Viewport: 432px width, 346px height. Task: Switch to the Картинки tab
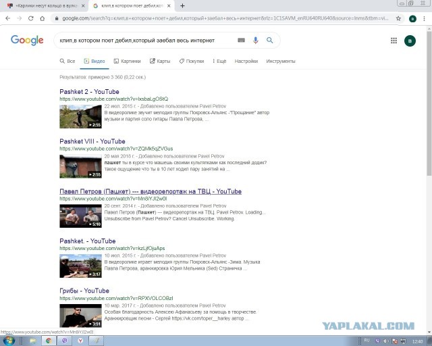(128, 61)
